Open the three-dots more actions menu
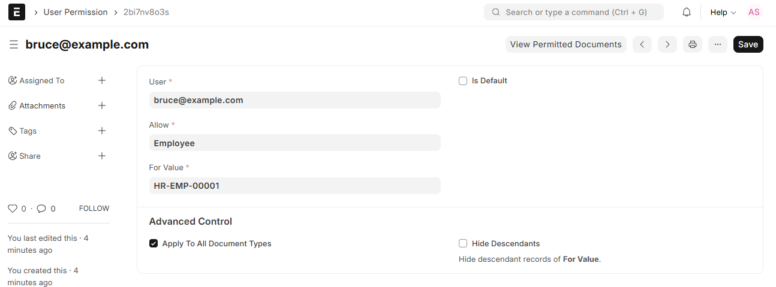The image size is (776, 287). [717, 44]
